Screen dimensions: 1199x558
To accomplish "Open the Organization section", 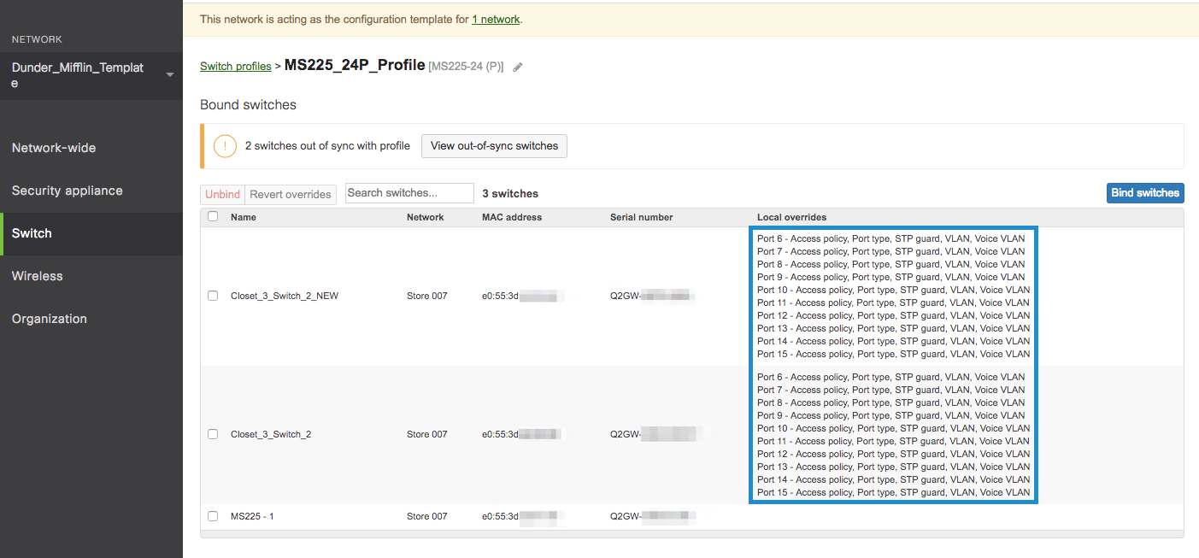I will tap(48, 318).
